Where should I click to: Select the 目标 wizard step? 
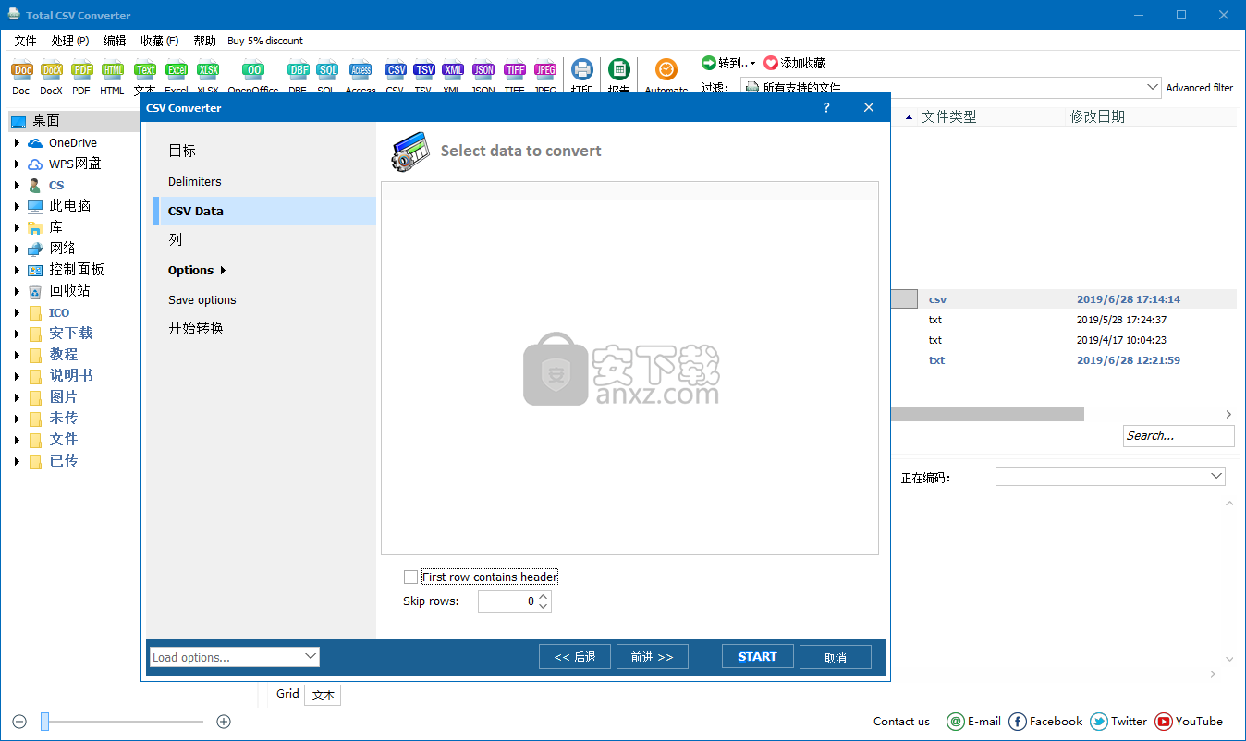tap(182, 151)
